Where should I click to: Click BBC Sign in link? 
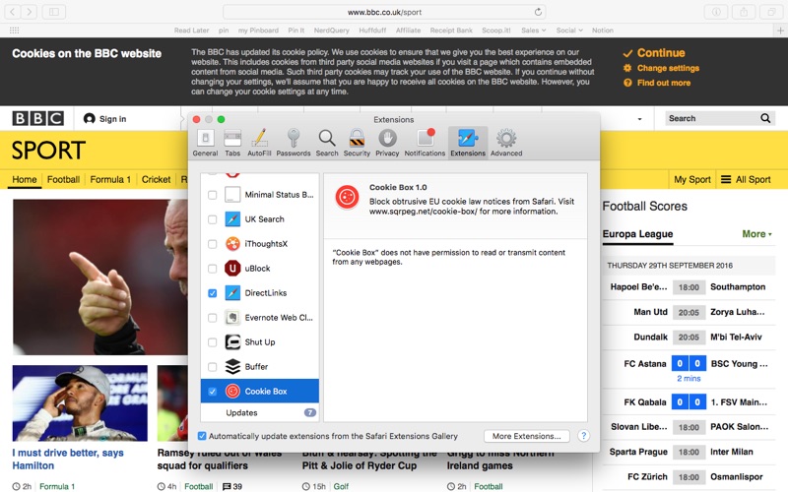point(105,118)
